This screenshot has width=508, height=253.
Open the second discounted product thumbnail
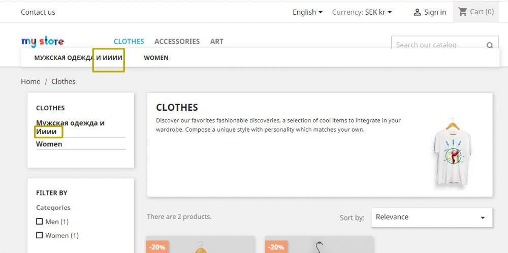319,244
